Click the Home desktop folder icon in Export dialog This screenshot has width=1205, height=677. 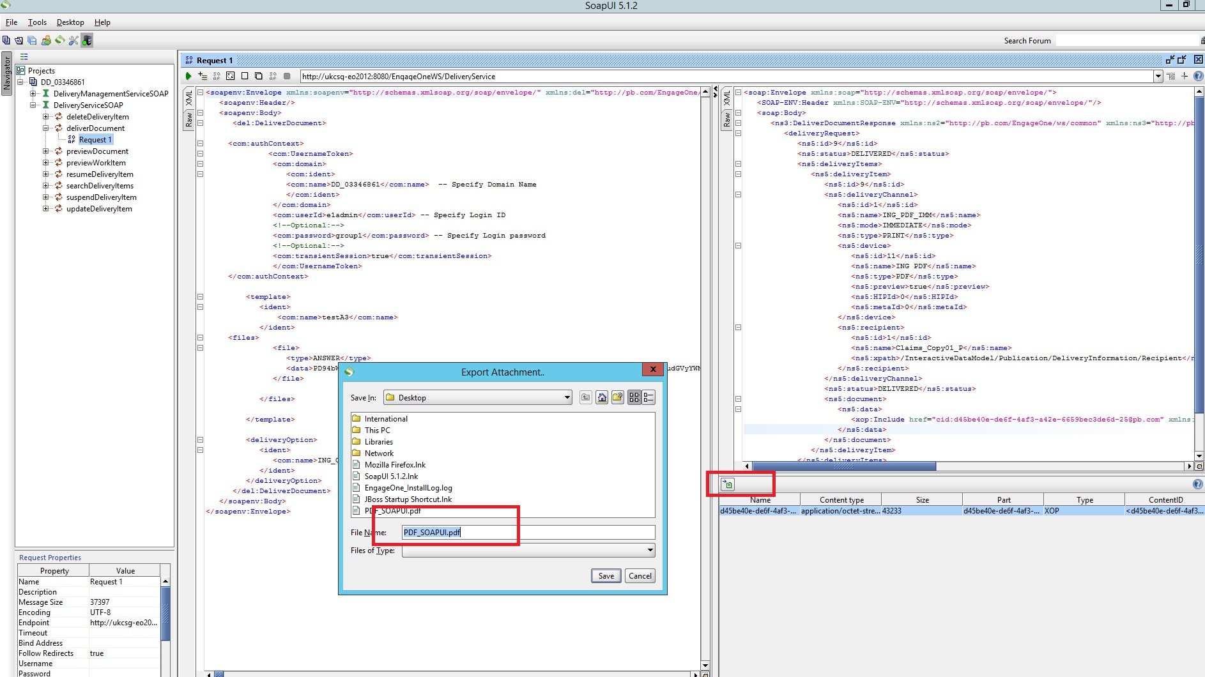[x=601, y=397]
